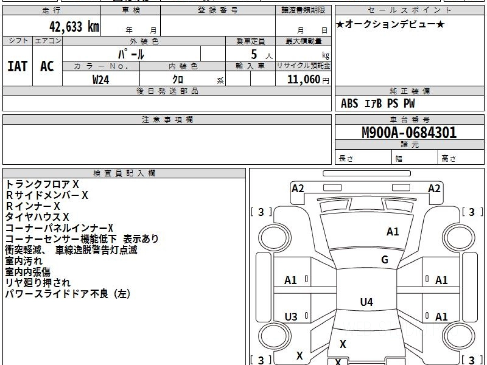The width and height of the screenshot is (487, 365).
Task: Click the mileage value 42,633 km
Action: 74,27
